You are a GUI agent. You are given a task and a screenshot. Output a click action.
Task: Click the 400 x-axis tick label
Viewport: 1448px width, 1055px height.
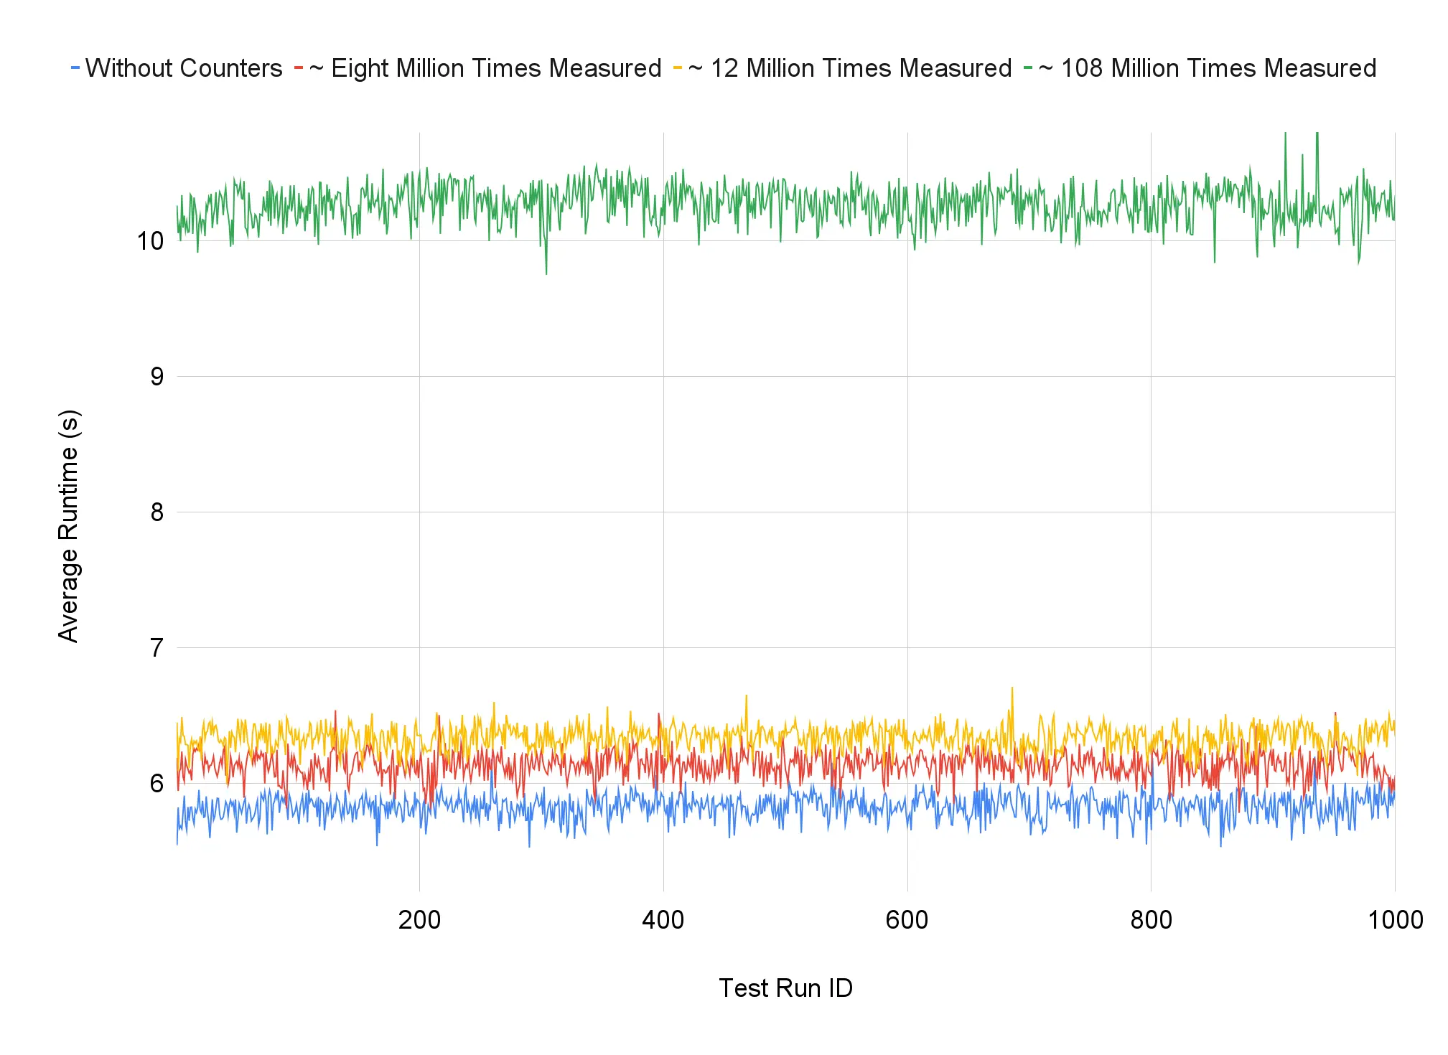(x=663, y=920)
